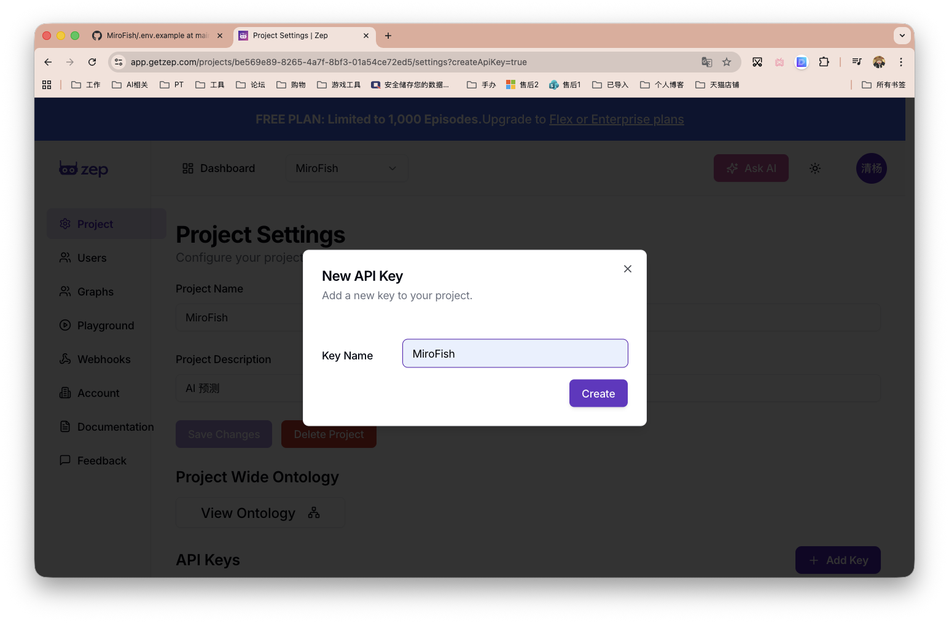Reload the page with refresh icon
Viewport: 949px width, 623px height.
(92, 62)
